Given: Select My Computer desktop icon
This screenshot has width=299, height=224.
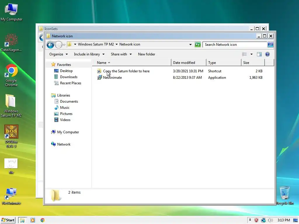Looking at the screenshot, I should pos(11,12).
